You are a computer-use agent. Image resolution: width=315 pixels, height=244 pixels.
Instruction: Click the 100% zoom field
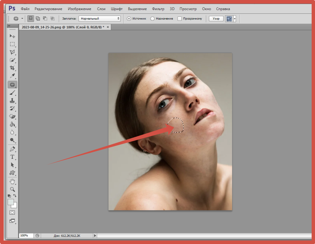[x=26, y=235]
